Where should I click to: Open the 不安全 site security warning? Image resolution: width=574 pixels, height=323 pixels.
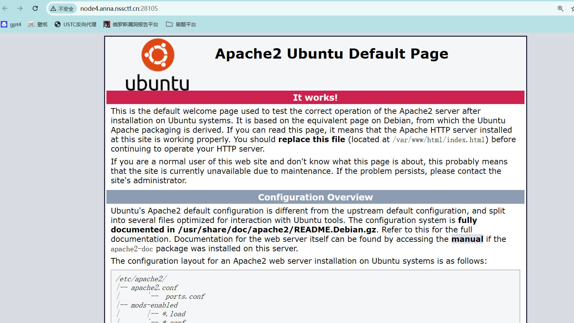(x=62, y=9)
